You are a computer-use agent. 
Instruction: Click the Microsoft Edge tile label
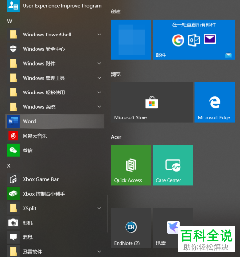point(214,117)
